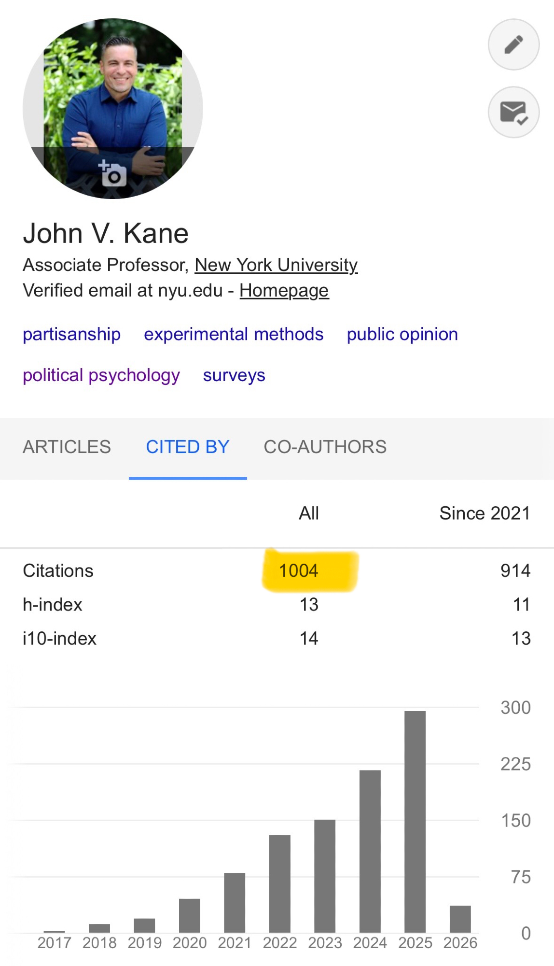
Task: Click the envelope follow icon
Action: coord(513,113)
